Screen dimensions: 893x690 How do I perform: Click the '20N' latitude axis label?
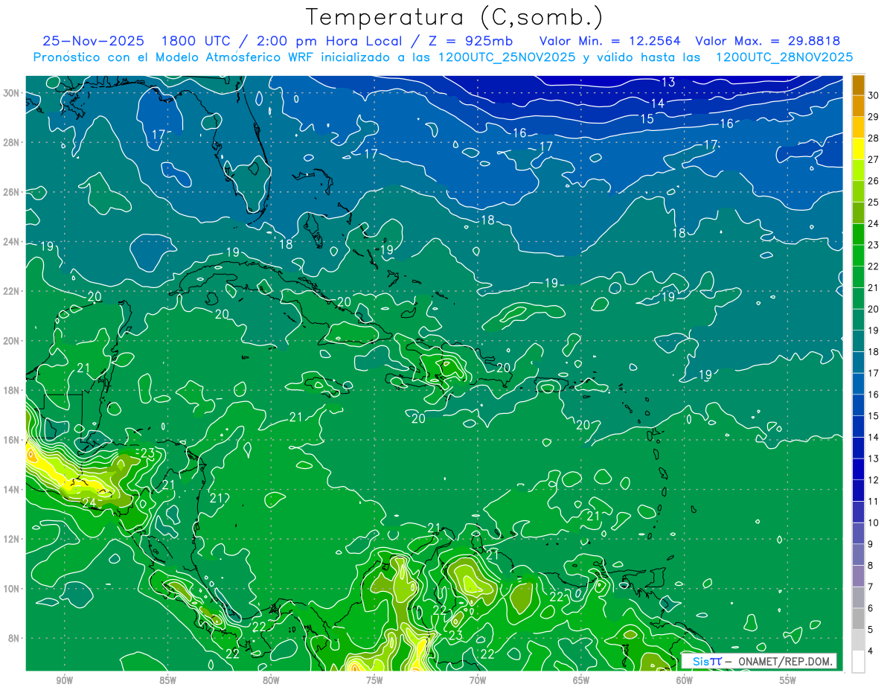(13, 341)
